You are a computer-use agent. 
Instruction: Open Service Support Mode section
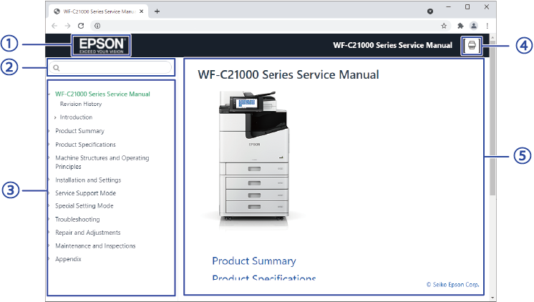pos(85,193)
